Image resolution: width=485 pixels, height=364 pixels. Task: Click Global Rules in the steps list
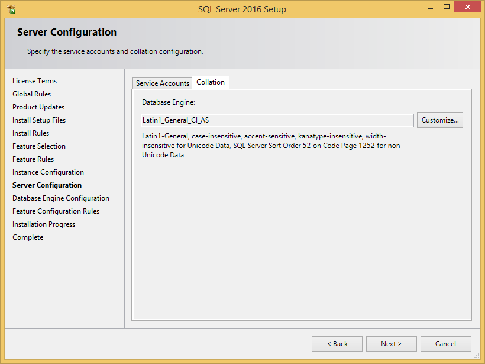[x=31, y=94]
